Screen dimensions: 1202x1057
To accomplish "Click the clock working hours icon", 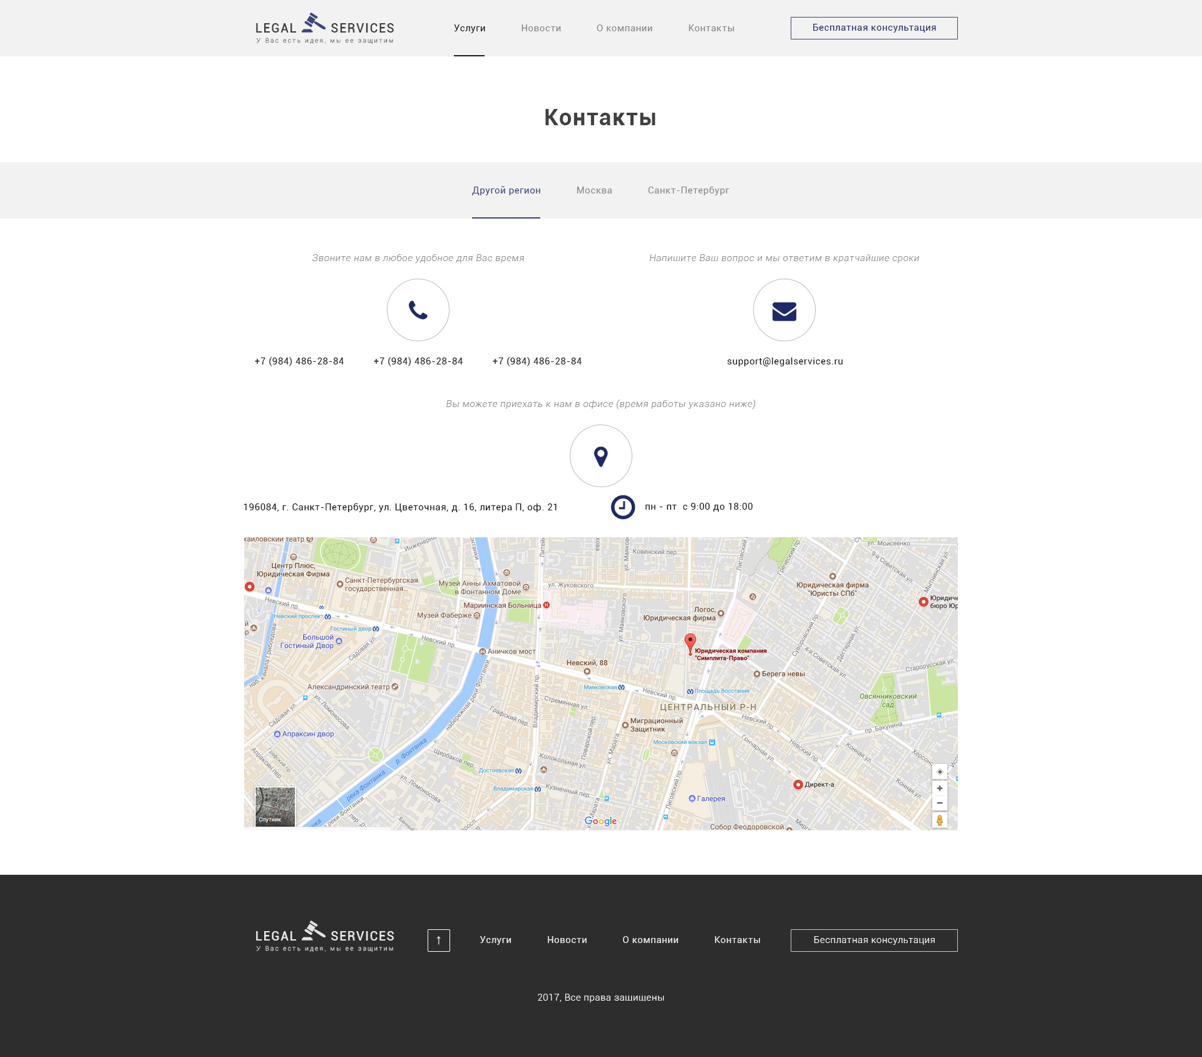I will (x=623, y=507).
